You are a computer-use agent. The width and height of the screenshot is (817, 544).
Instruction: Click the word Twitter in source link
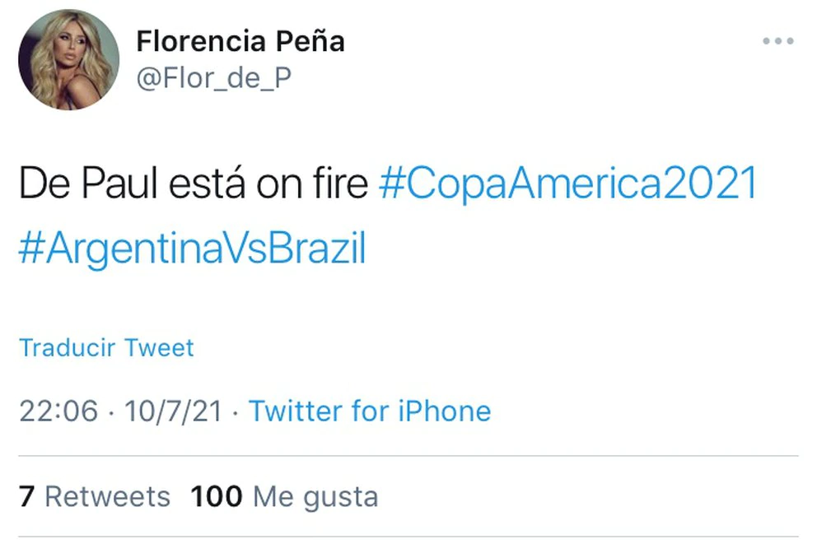(x=297, y=411)
